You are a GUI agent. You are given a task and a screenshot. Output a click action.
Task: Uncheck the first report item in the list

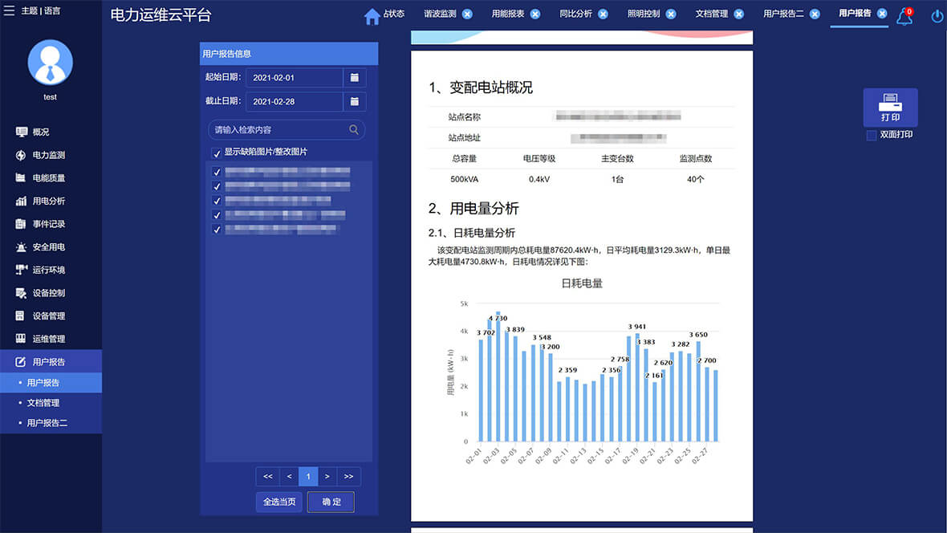click(216, 171)
